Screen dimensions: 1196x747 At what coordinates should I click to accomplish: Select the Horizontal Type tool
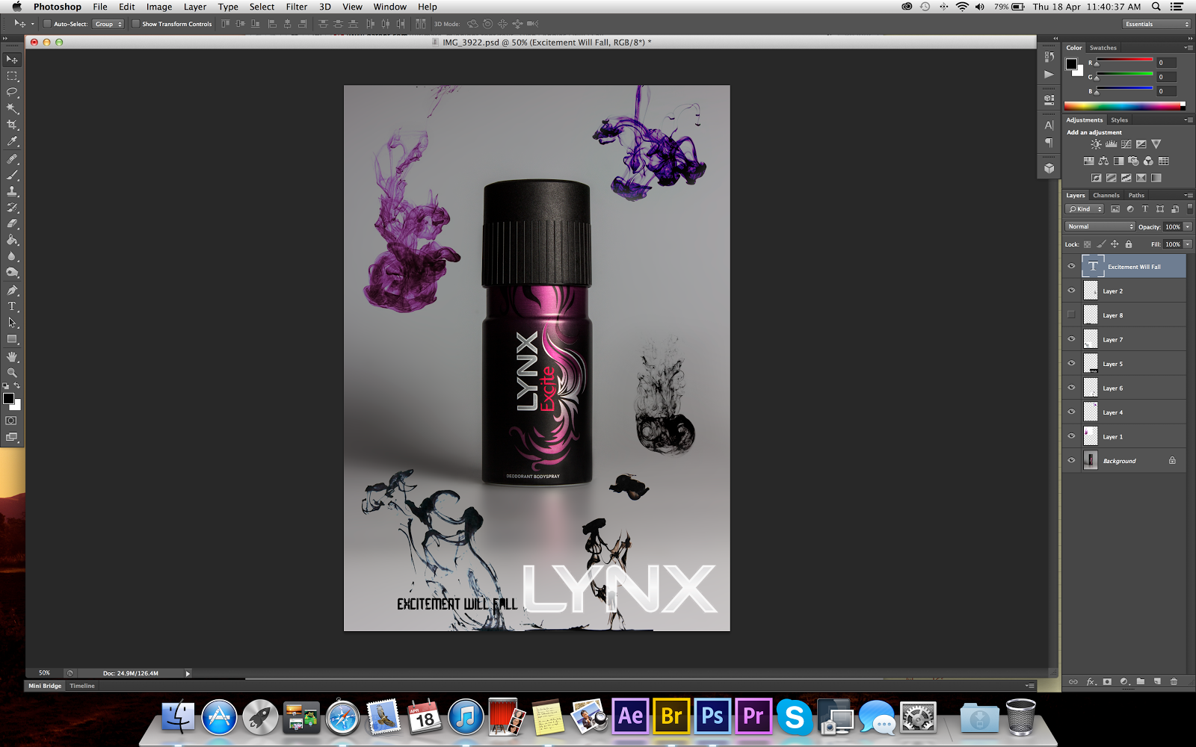coord(12,306)
